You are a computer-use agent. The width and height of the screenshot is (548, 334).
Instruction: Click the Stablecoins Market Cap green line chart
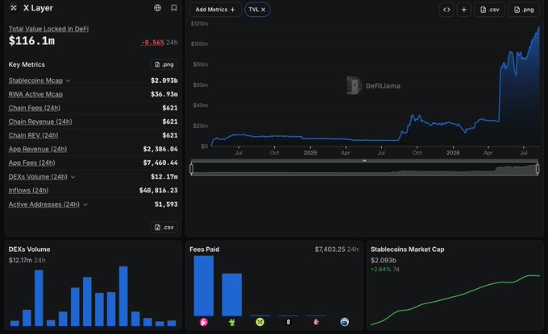click(455, 300)
